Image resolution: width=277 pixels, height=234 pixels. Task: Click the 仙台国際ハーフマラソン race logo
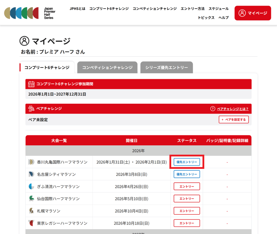tap(31, 199)
